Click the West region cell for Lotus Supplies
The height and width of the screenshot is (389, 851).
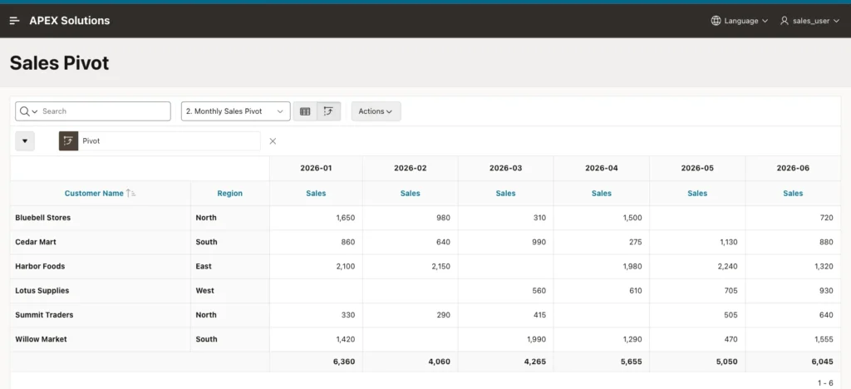205,291
